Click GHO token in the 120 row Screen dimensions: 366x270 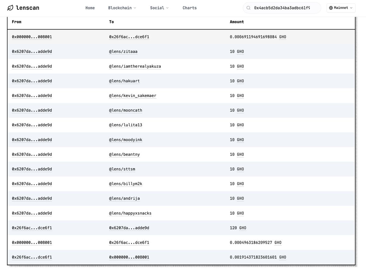coord(243,228)
